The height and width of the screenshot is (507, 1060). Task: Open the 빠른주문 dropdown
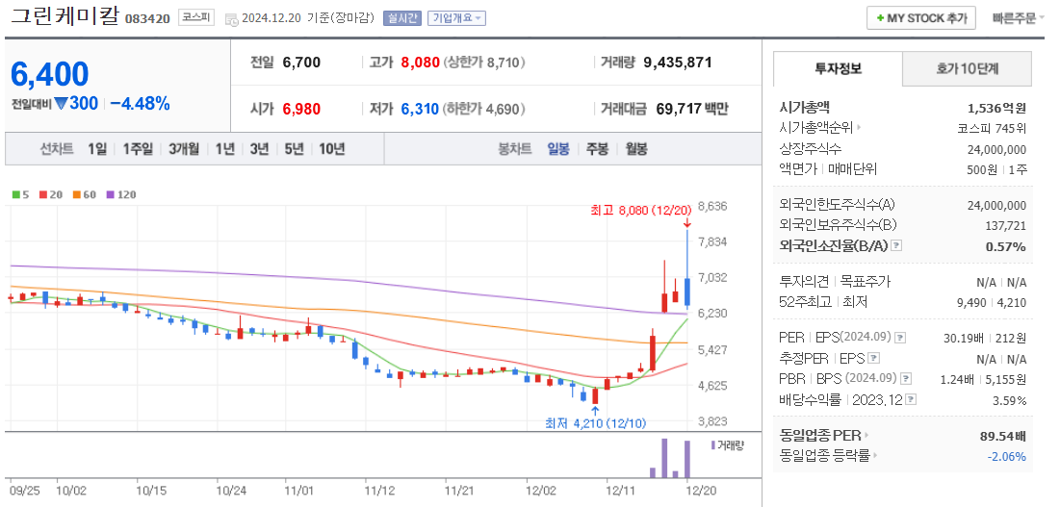point(1018,18)
